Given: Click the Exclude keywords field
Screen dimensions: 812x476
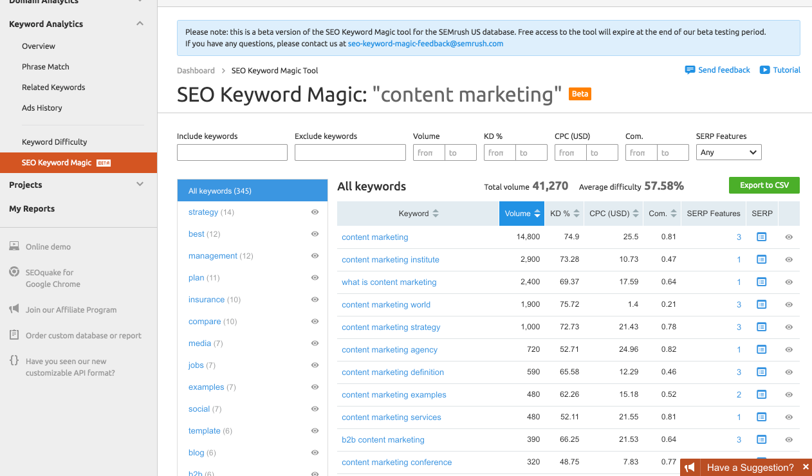Looking at the screenshot, I should [x=350, y=152].
